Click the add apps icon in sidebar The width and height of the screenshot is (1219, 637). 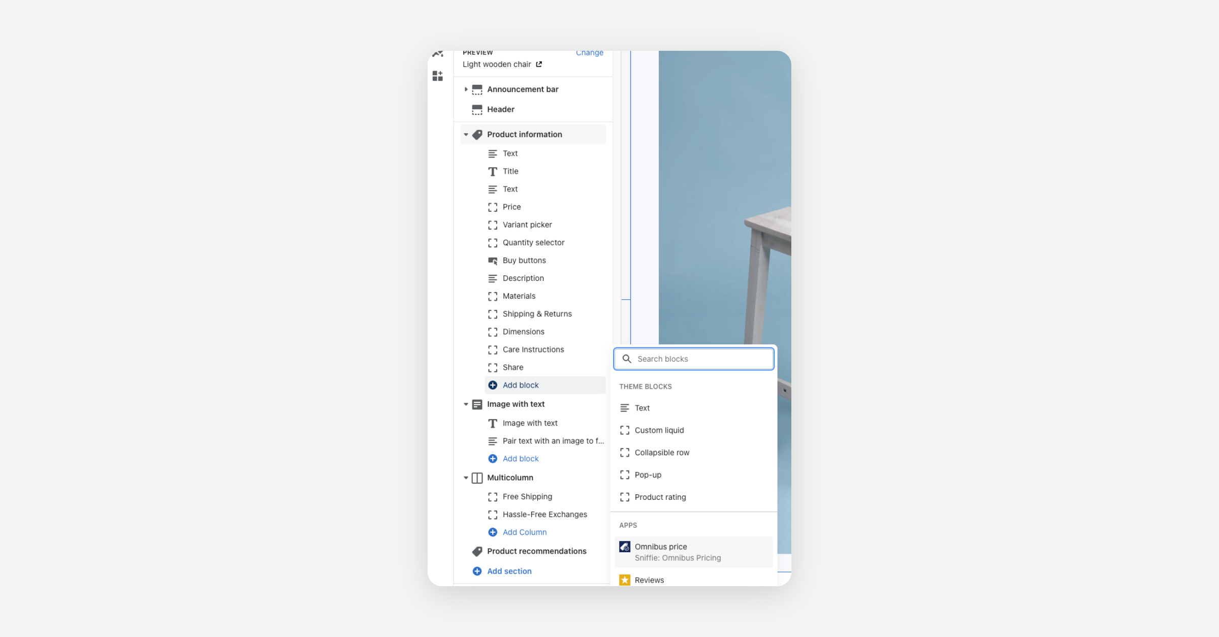point(437,76)
